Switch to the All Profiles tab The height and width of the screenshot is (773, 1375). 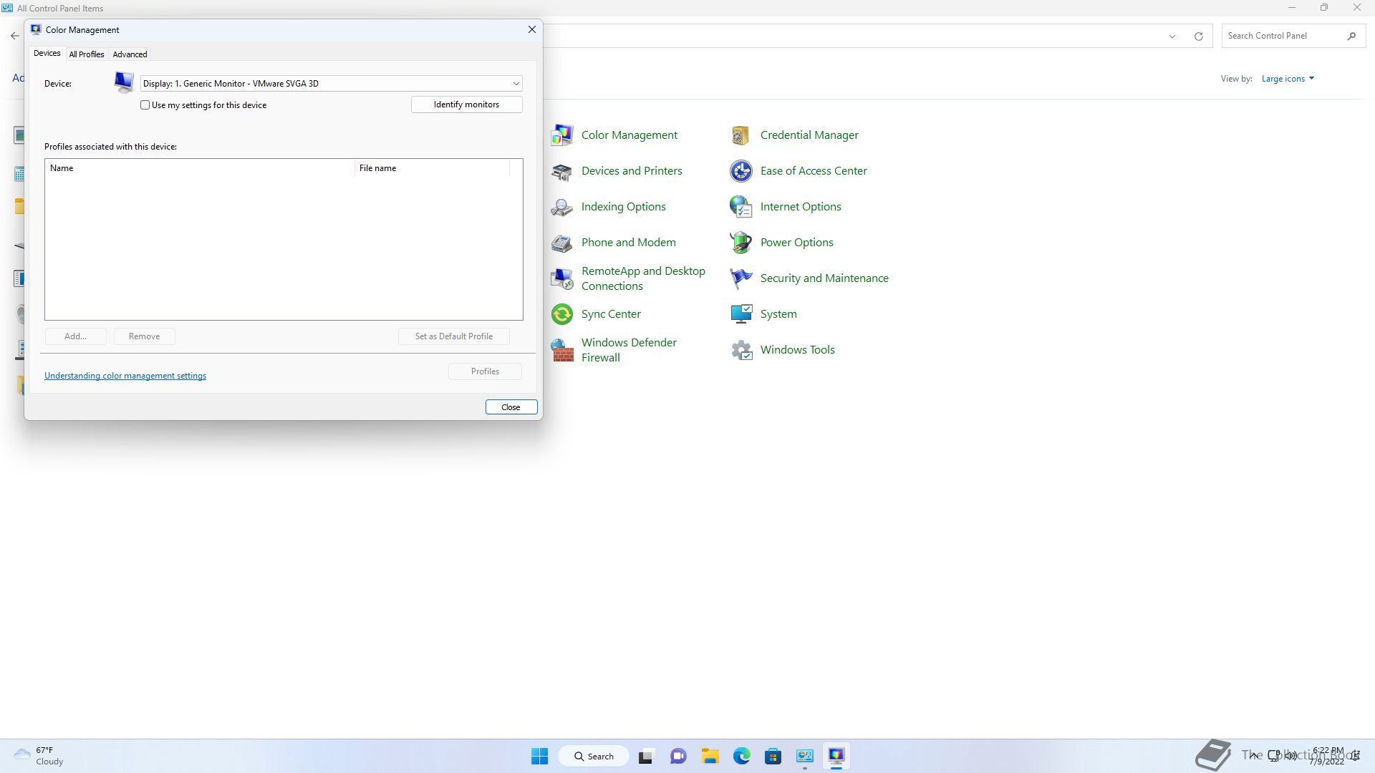coord(87,54)
